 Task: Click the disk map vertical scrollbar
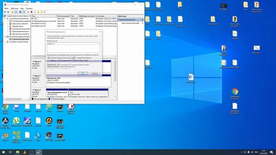[115, 78]
